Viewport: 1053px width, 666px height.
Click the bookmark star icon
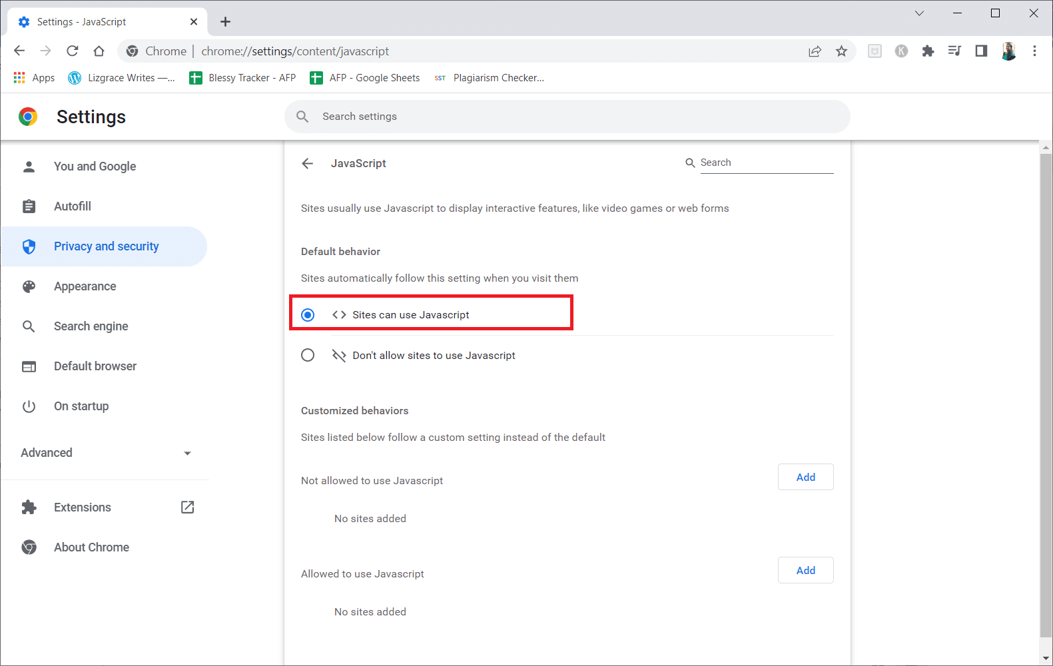click(x=841, y=51)
